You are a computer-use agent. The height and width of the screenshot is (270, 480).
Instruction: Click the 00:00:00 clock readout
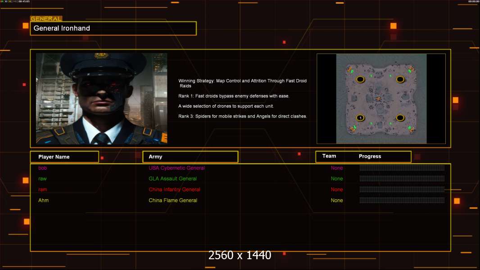(474, 1)
